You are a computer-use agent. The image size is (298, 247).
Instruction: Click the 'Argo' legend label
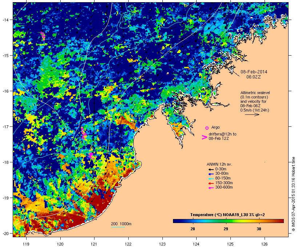(x=216, y=127)
